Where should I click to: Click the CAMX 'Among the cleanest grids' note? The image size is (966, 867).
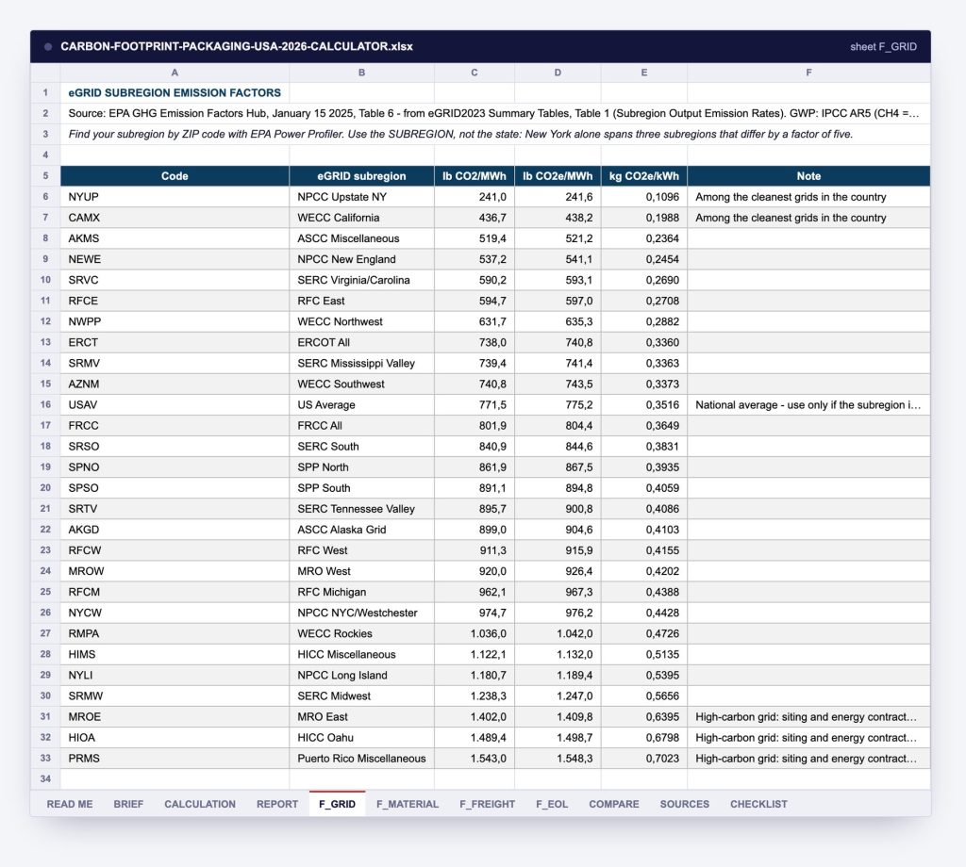808,218
